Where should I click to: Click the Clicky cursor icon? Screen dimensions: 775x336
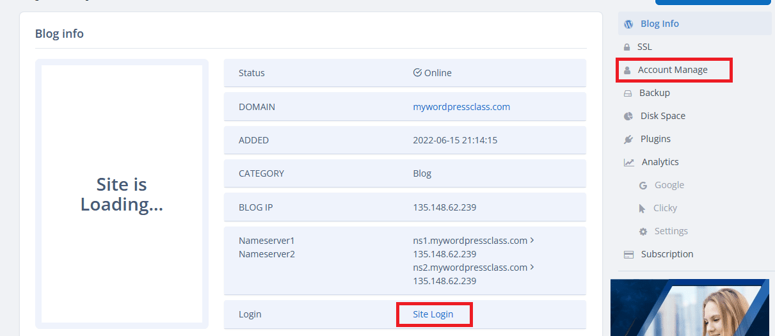[x=642, y=208]
